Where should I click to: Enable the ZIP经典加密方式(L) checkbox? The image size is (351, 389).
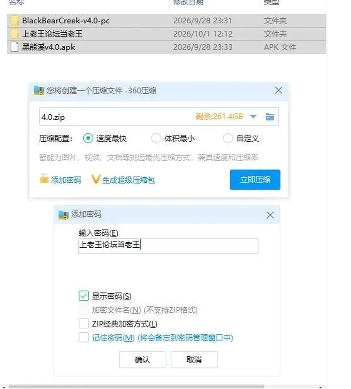[84, 323]
